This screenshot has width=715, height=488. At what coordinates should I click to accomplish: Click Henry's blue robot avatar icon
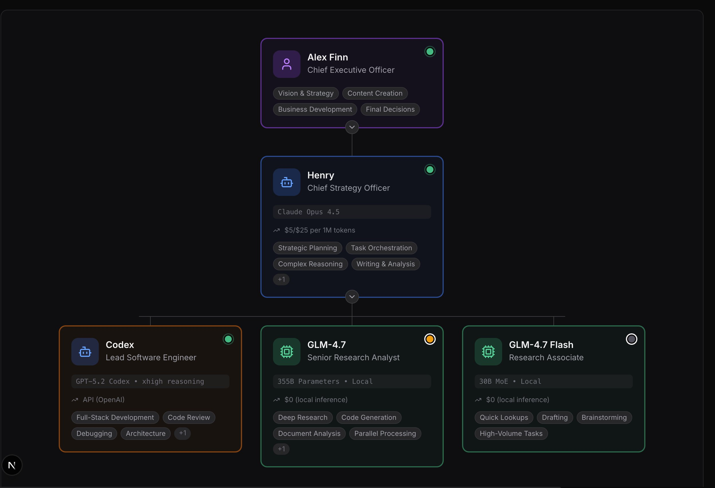click(286, 182)
